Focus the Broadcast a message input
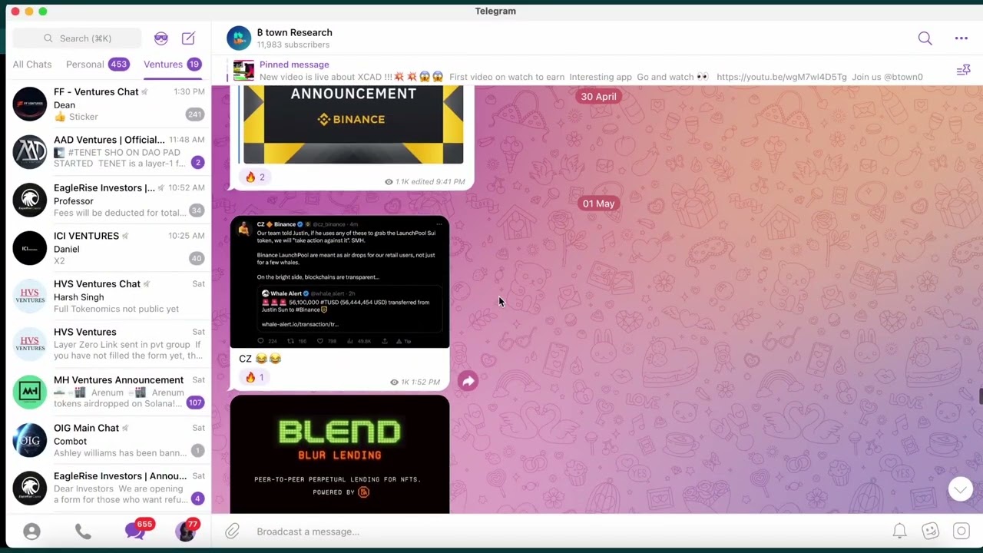The width and height of the screenshot is (983, 553). [568, 531]
